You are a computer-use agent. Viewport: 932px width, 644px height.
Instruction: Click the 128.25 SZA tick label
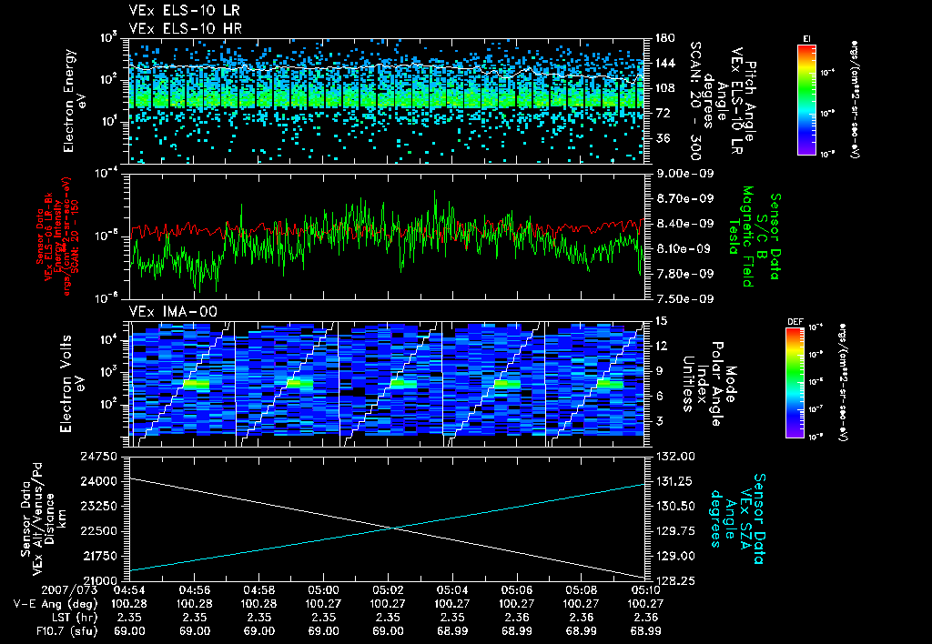pyautogui.click(x=674, y=581)
